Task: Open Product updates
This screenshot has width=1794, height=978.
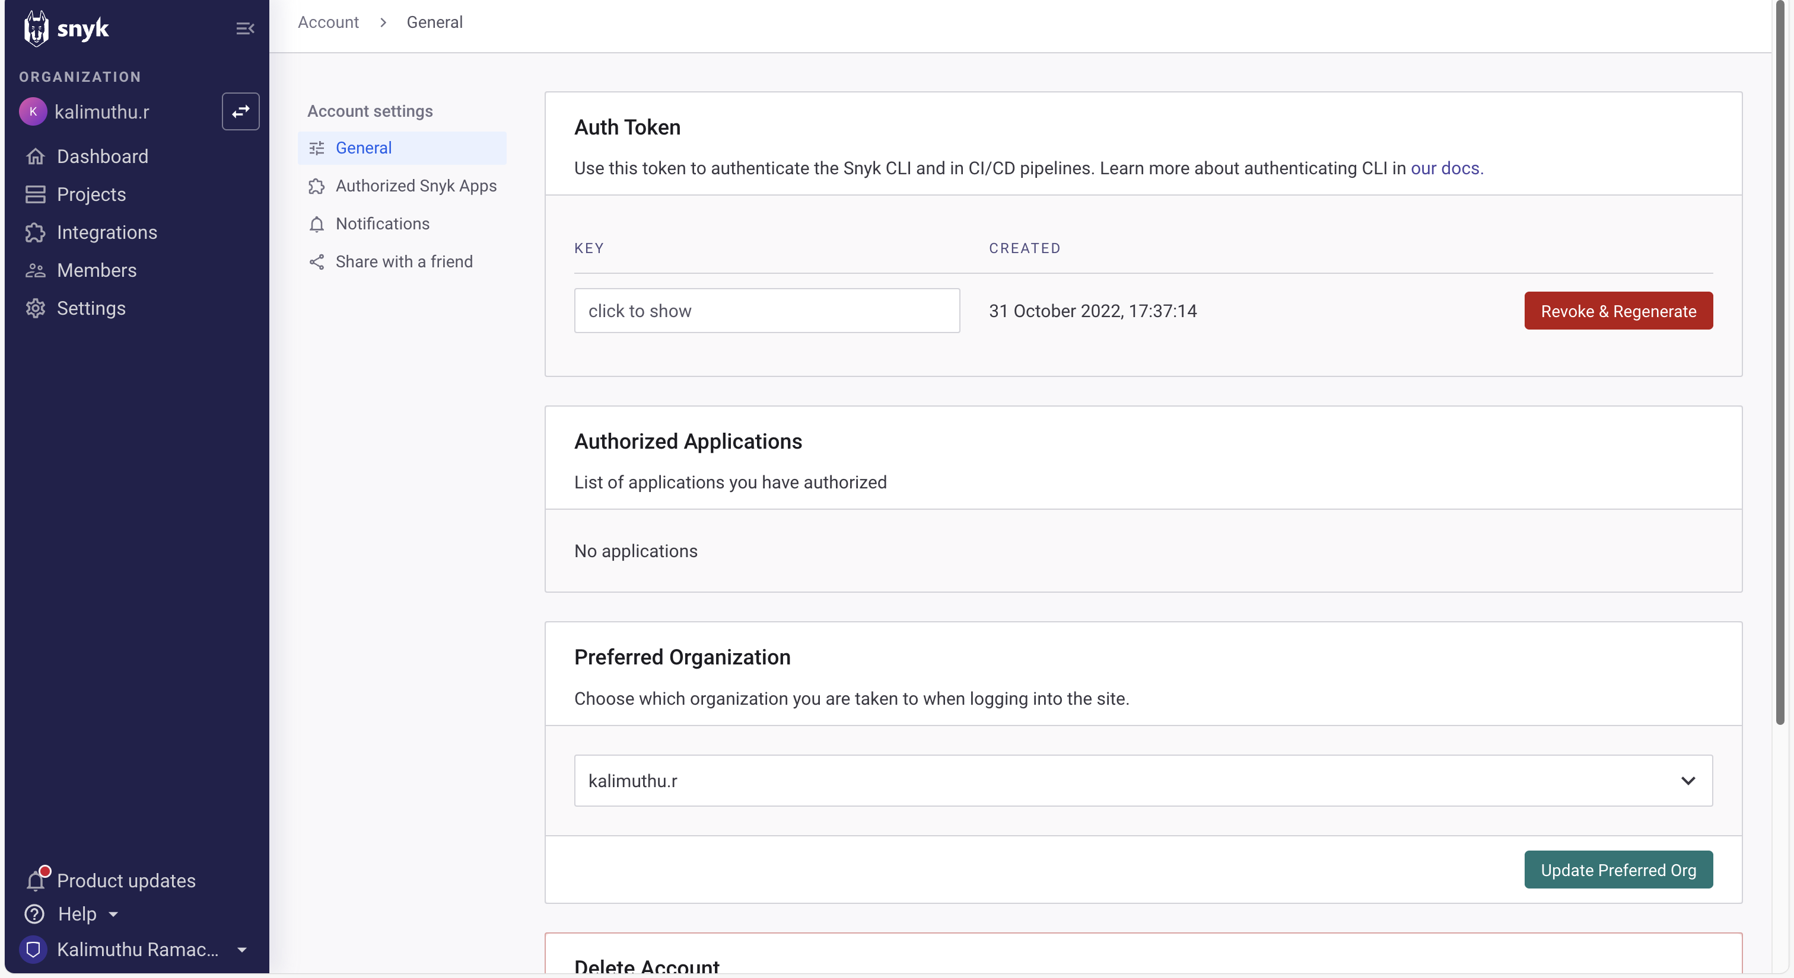Action: point(126,880)
